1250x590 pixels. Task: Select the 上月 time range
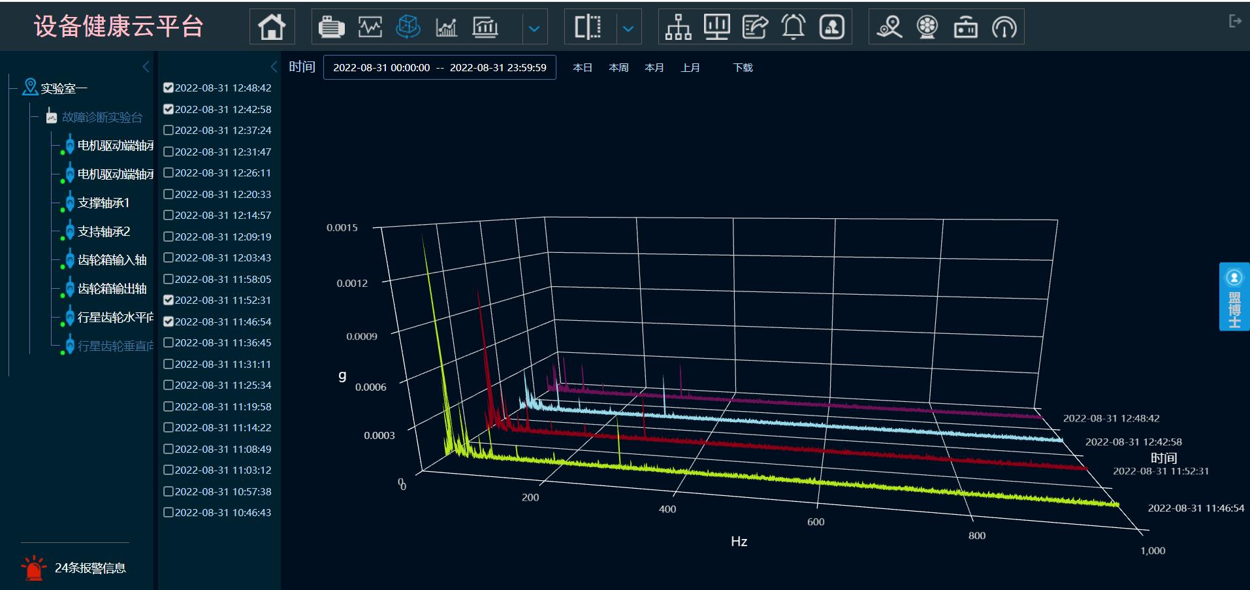[x=690, y=67]
